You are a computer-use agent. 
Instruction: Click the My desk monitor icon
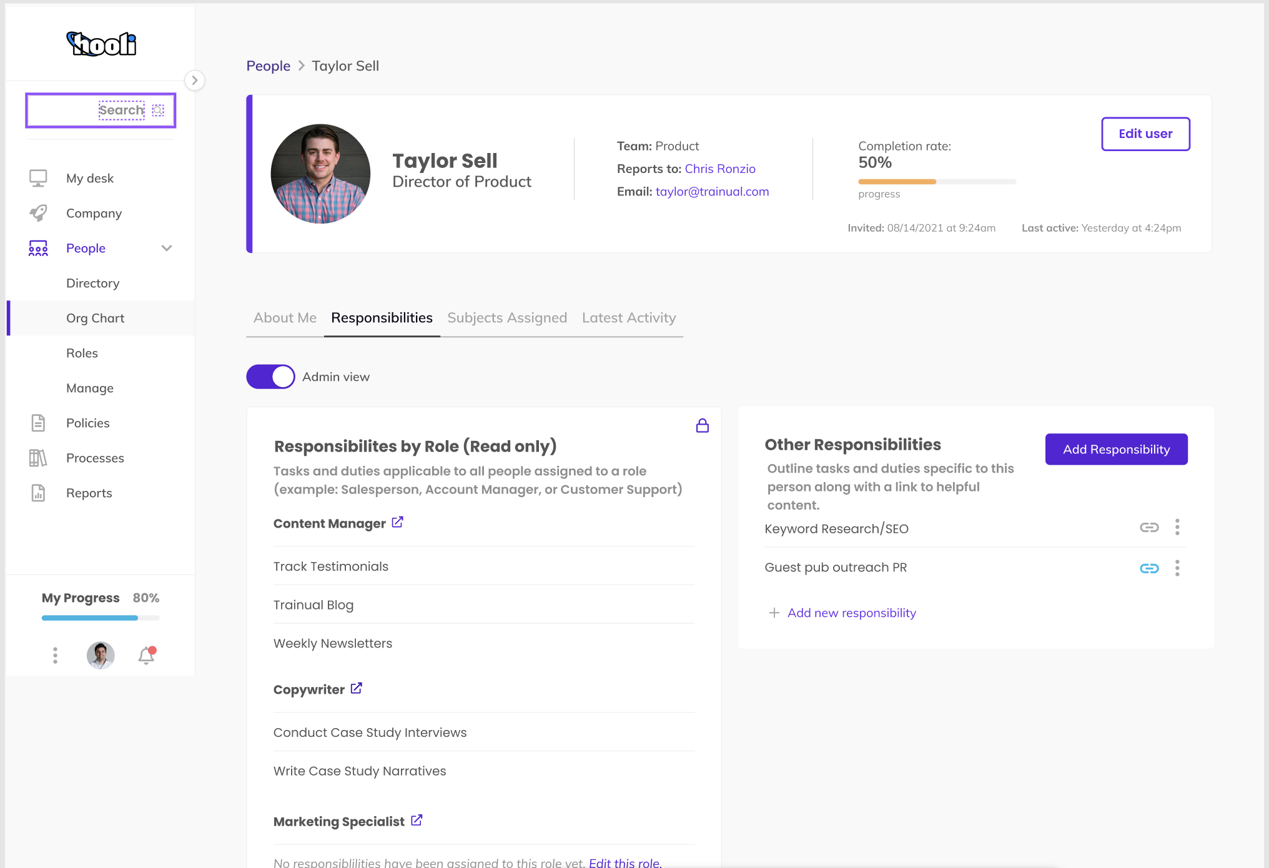[x=38, y=178]
